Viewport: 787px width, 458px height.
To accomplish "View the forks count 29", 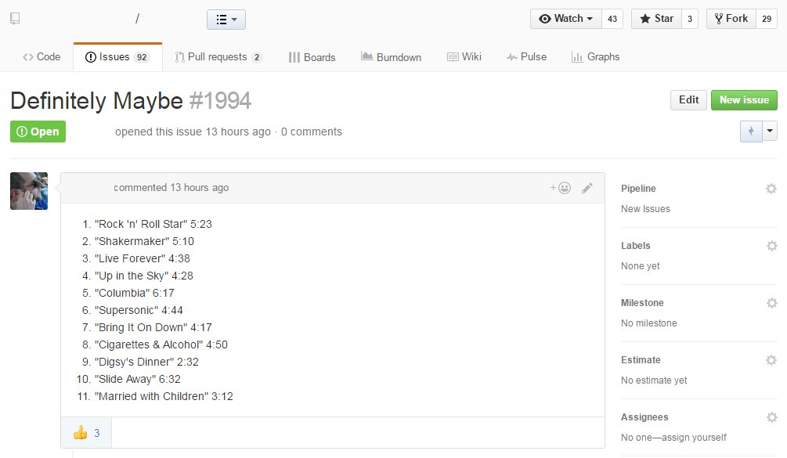I will point(767,19).
